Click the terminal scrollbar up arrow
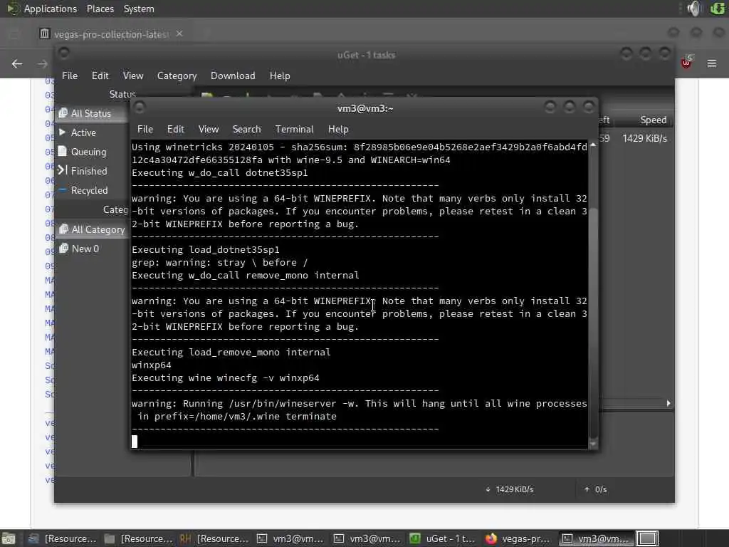 click(x=593, y=145)
